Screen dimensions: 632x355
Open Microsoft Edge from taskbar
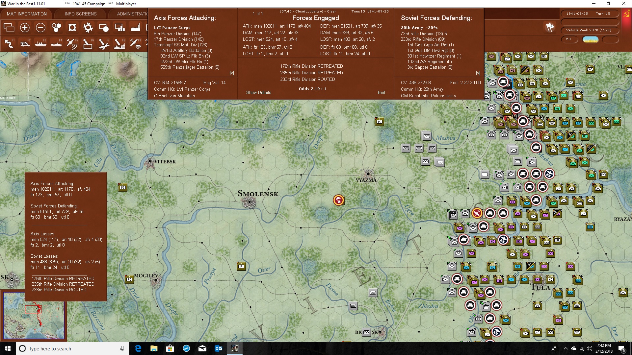[138, 348]
